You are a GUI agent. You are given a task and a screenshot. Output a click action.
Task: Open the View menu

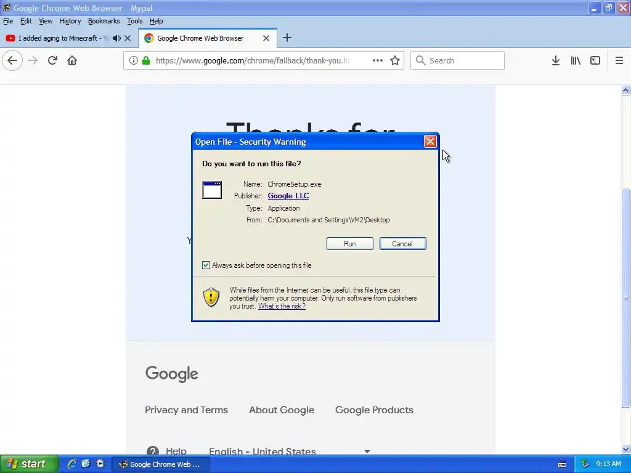click(46, 21)
